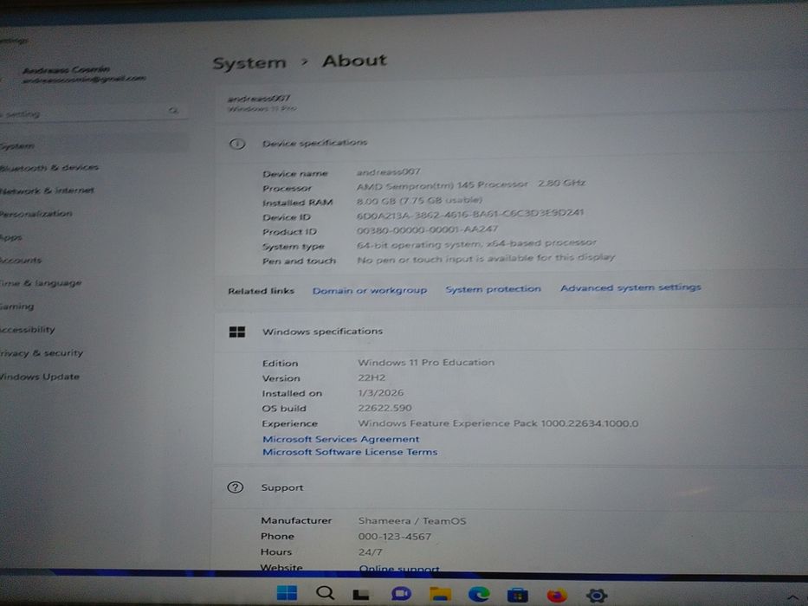Click the No pen or touch text
The width and height of the screenshot is (808, 606).
(486, 259)
